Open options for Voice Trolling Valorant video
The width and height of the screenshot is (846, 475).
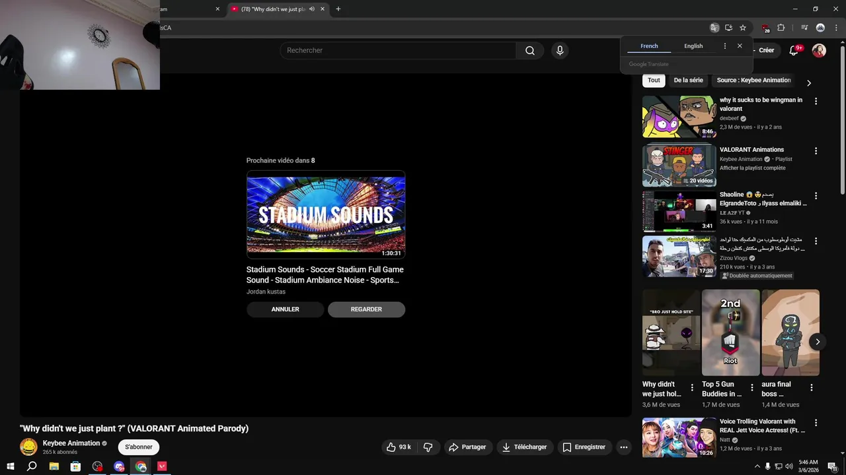point(816,422)
